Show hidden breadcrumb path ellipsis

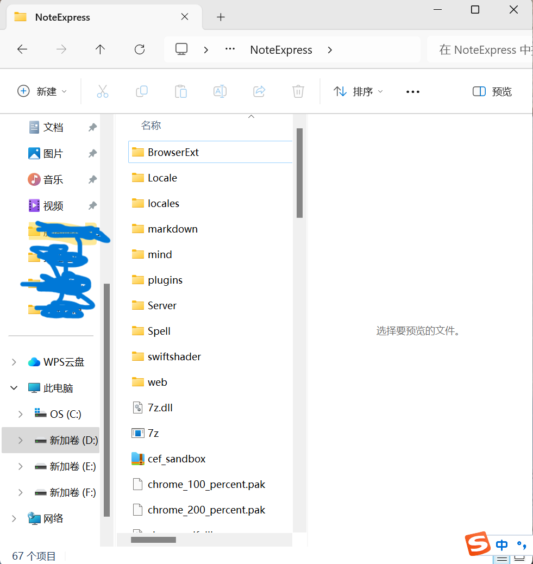tap(230, 49)
